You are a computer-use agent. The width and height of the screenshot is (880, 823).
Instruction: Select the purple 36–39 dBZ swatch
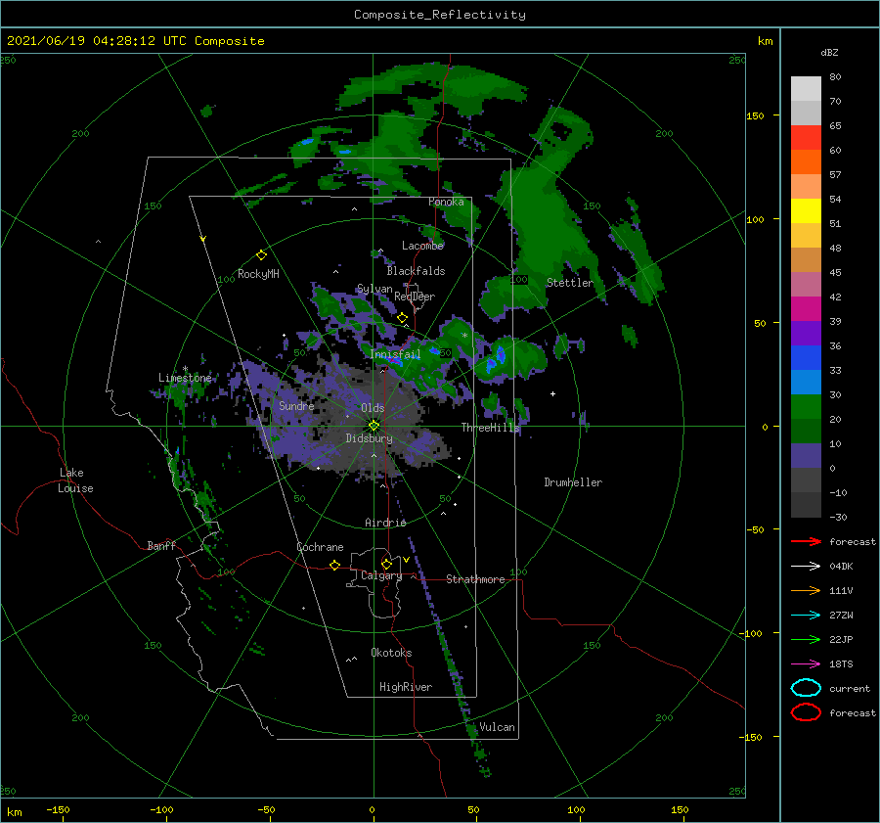pyautogui.click(x=806, y=333)
